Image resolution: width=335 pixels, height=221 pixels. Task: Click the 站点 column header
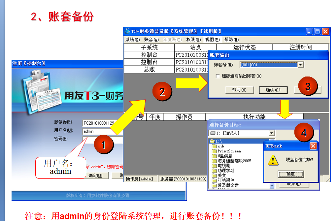pyautogui.click(x=195, y=47)
